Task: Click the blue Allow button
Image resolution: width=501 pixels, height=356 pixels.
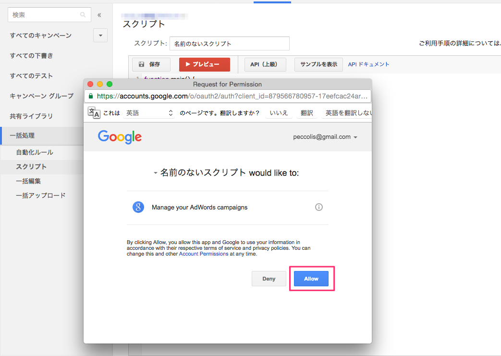Action: (x=311, y=279)
